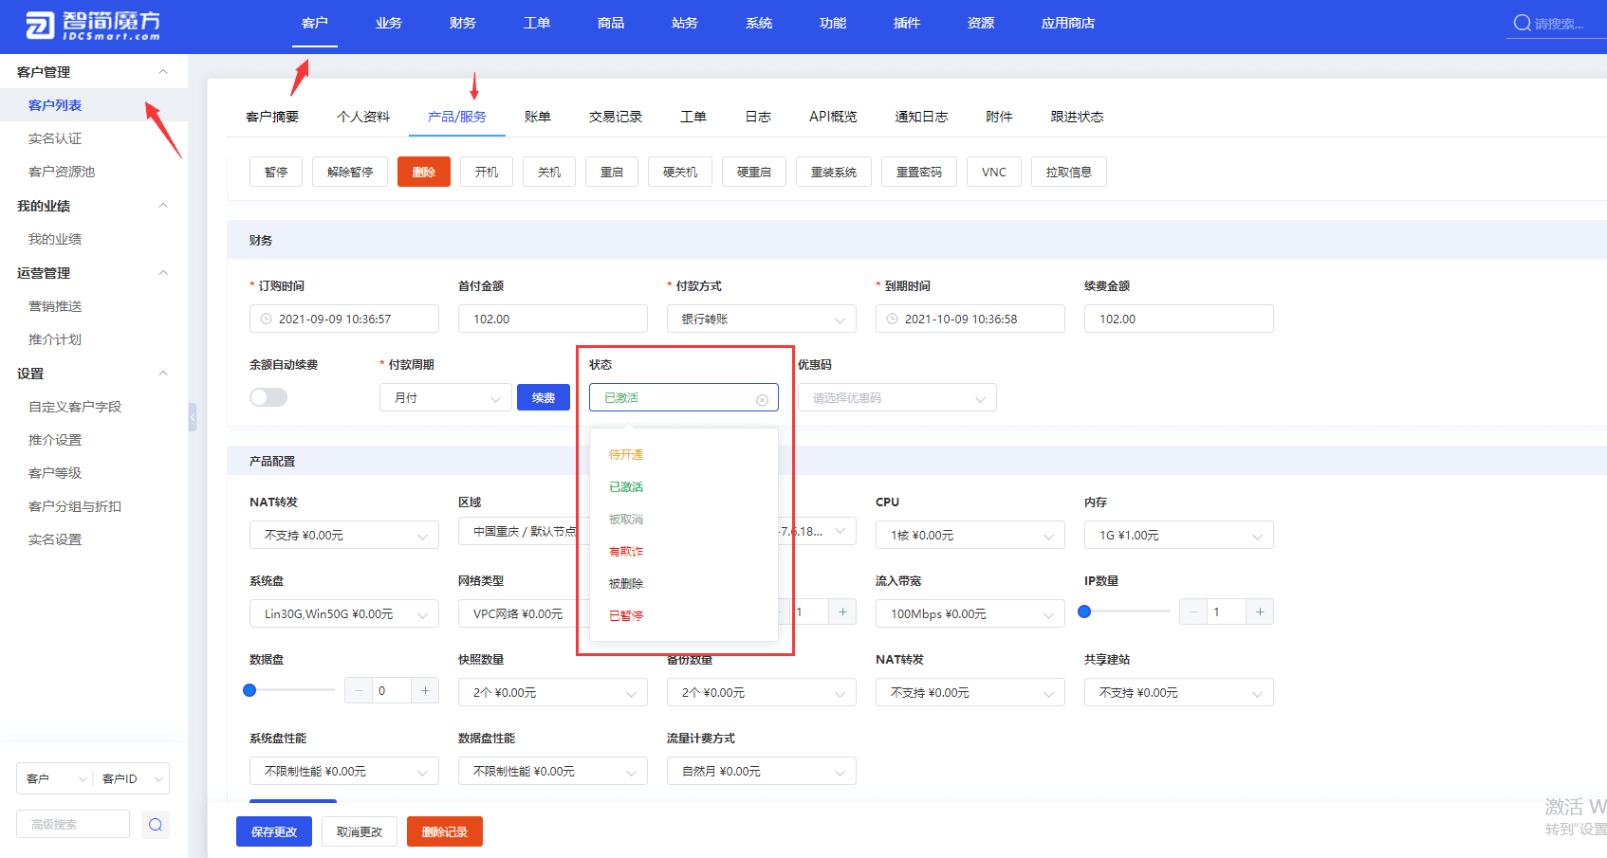This screenshot has height=858, width=1607.
Task: Open the 系统盘 dropdown
Action: (x=344, y=614)
